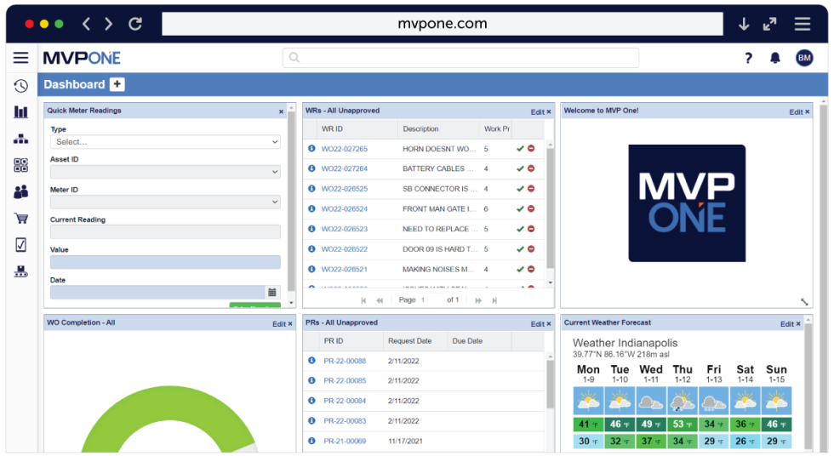Viewport: 834px width, 456px height.
Task: Click the hierarchy tree sidebar icon
Action: coord(21,139)
